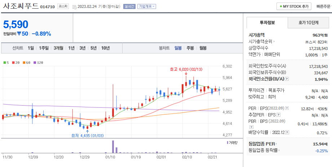Viewport: 332px width, 167px height.
Task: Click the 사조씨푸드 stock name heading
Action: click(x=21, y=6)
